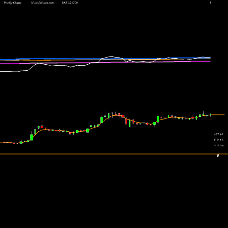Click the 'V: 0.1 X' volume label
This screenshot has width=228, height=228.
219,140
